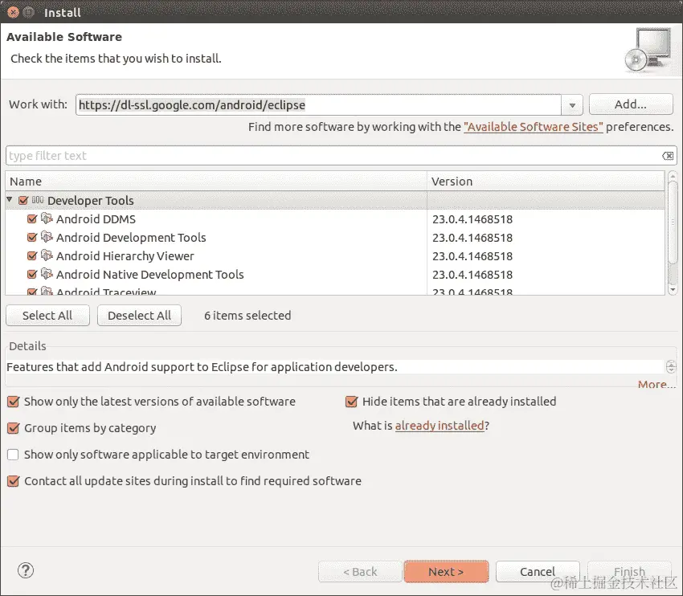Click the Android Native Development Tools feature icon
This screenshot has width=683, height=596.
pos(47,274)
